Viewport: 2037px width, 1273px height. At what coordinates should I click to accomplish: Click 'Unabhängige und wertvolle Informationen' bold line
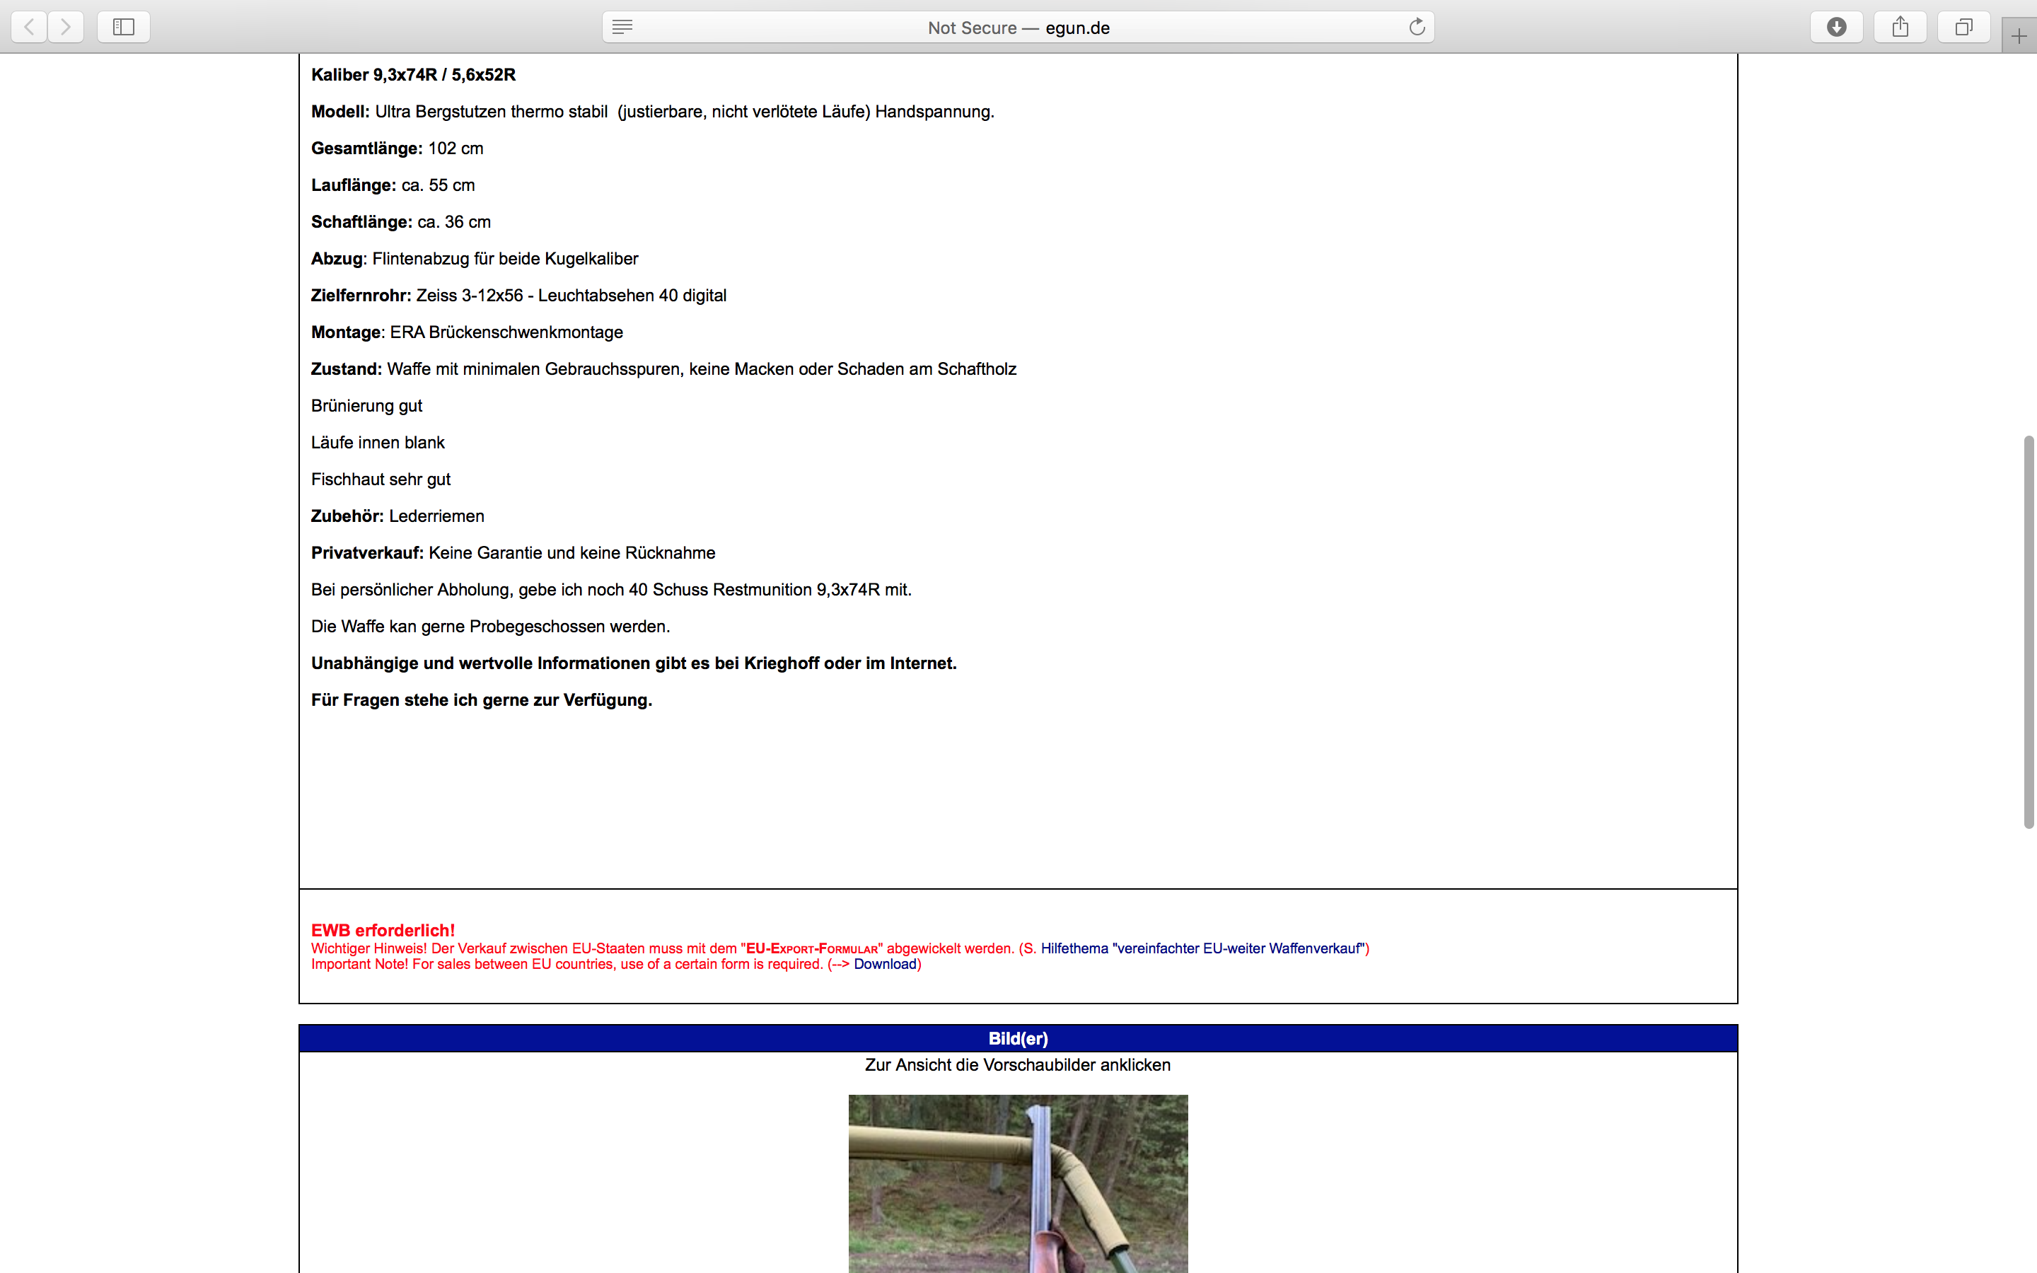tap(634, 663)
